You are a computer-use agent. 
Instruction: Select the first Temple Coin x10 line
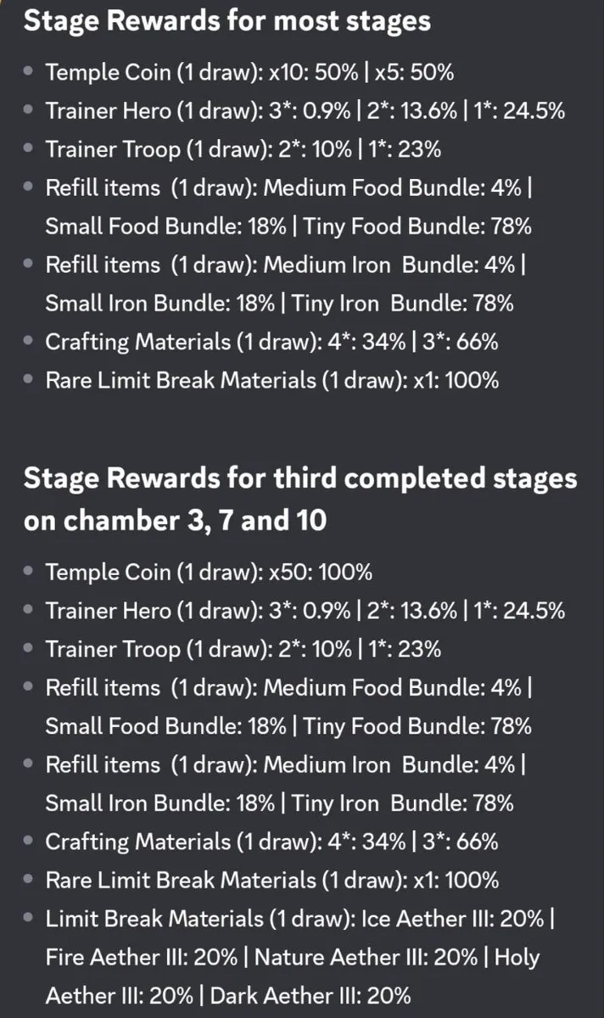coord(249,72)
